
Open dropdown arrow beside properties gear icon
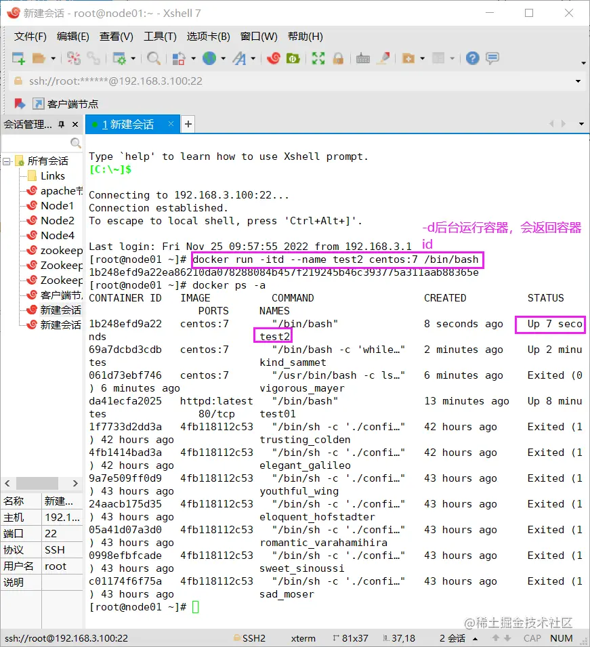pyautogui.click(x=133, y=58)
